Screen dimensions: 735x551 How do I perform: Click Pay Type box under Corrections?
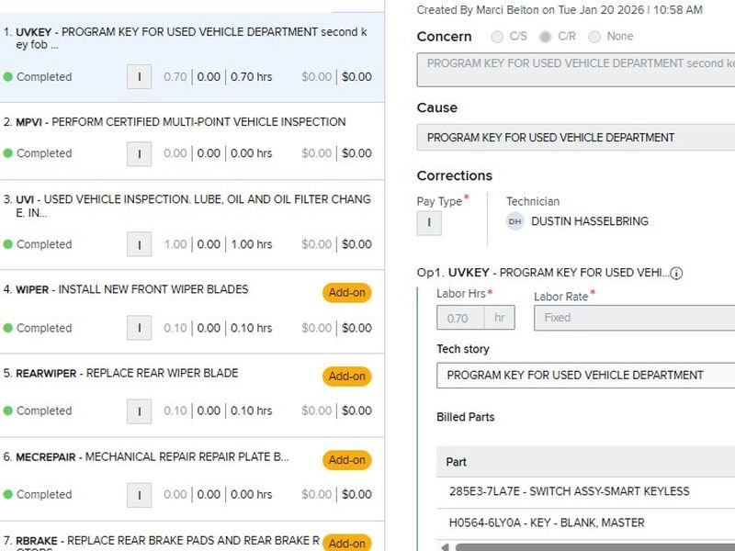pos(429,222)
